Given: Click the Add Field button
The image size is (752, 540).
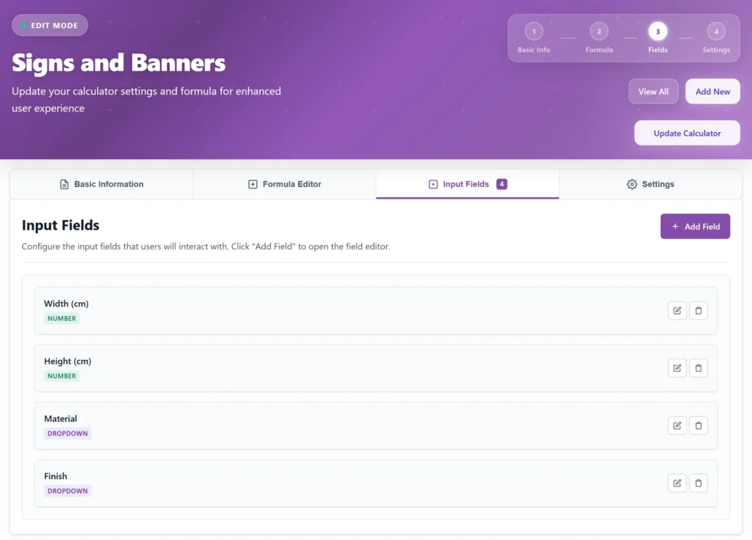Looking at the screenshot, I should pos(695,226).
